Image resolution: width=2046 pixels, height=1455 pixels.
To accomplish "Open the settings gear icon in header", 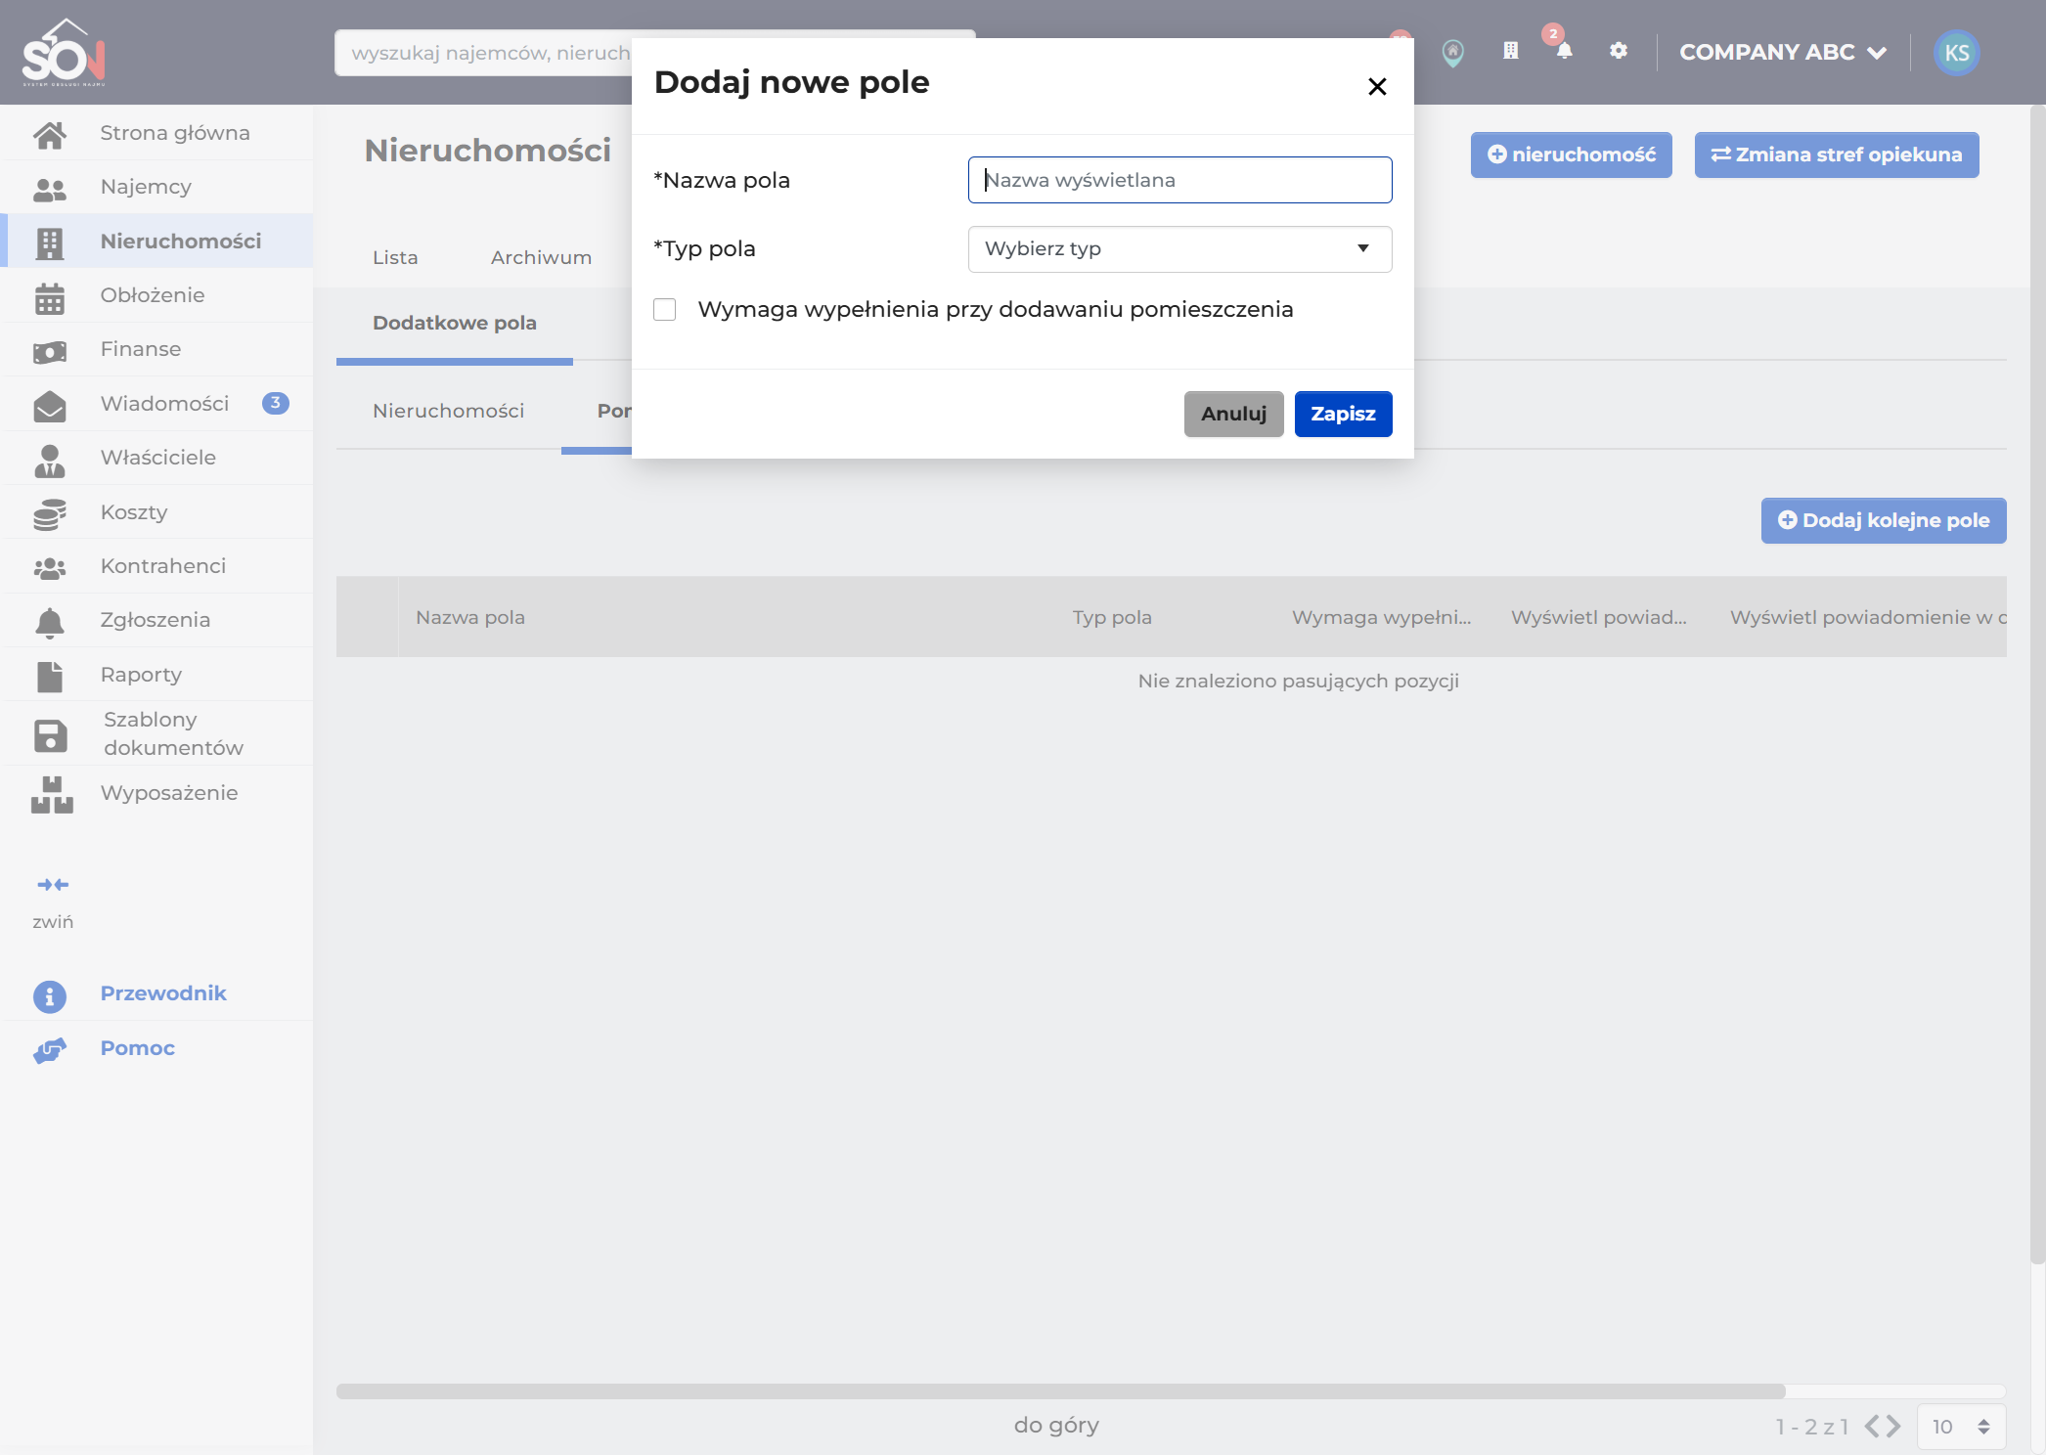I will [1619, 51].
